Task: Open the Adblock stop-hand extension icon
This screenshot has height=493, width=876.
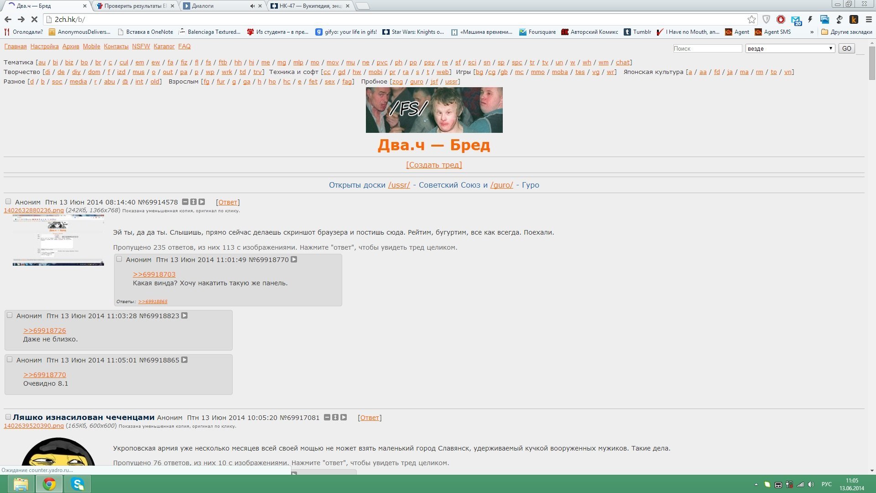Action: pyautogui.click(x=781, y=19)
